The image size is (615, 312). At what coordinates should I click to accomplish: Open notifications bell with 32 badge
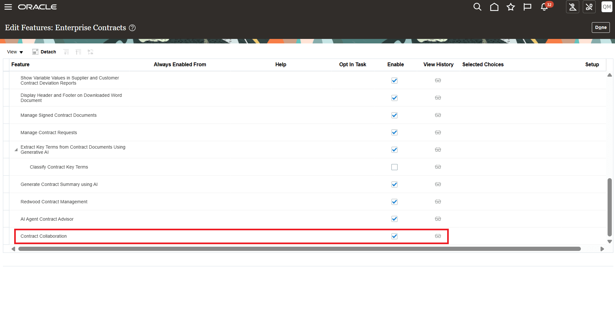tap(545, 7)
